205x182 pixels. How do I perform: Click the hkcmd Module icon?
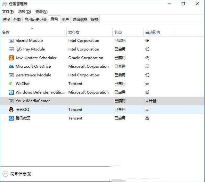click(x=11, y=41)
